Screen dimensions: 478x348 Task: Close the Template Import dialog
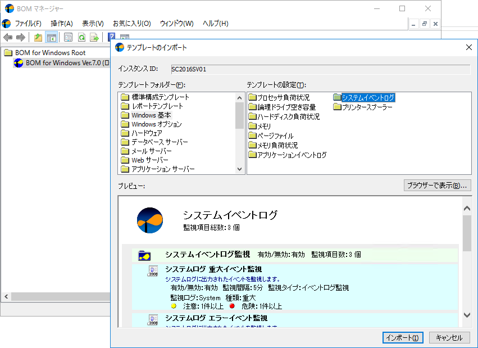[x=469, y=47]
